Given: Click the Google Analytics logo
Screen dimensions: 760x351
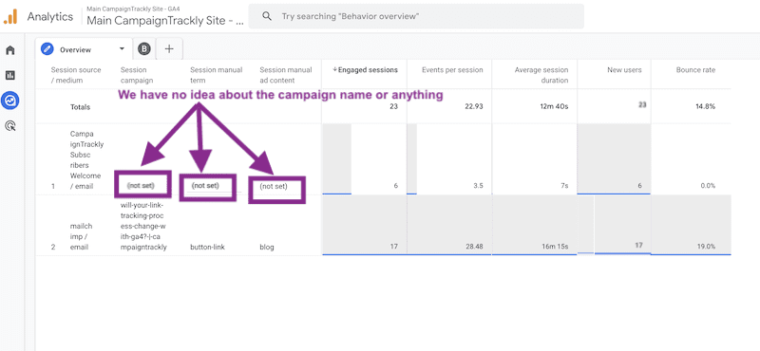Looking at the screenshot, I should (10, 16).
